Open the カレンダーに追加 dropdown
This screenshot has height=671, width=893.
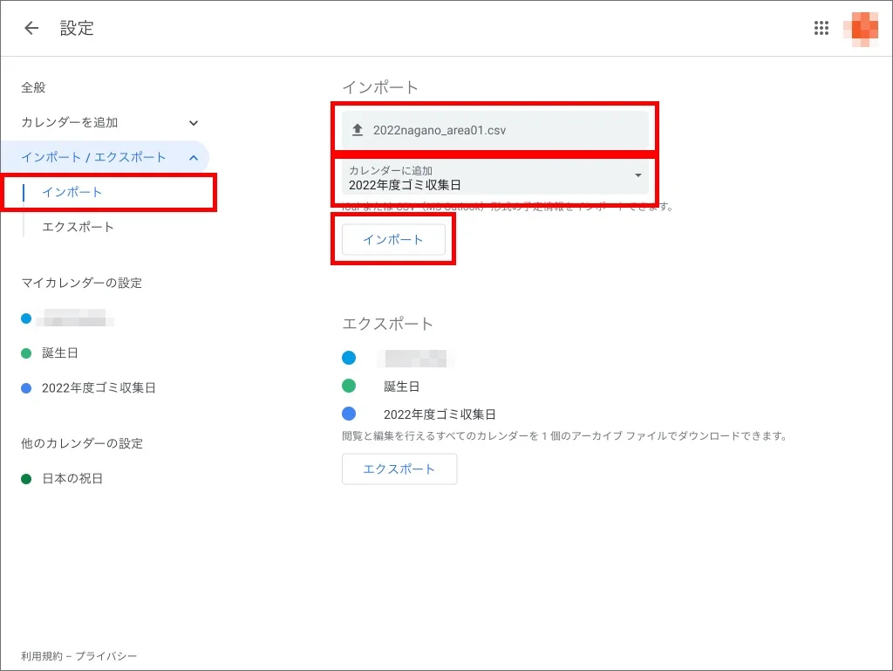(494, 177)
